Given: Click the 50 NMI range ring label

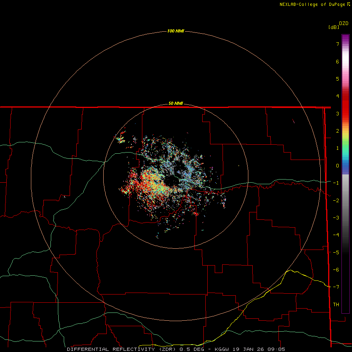Looking at the screenshot, I should (x=176, y=103).
